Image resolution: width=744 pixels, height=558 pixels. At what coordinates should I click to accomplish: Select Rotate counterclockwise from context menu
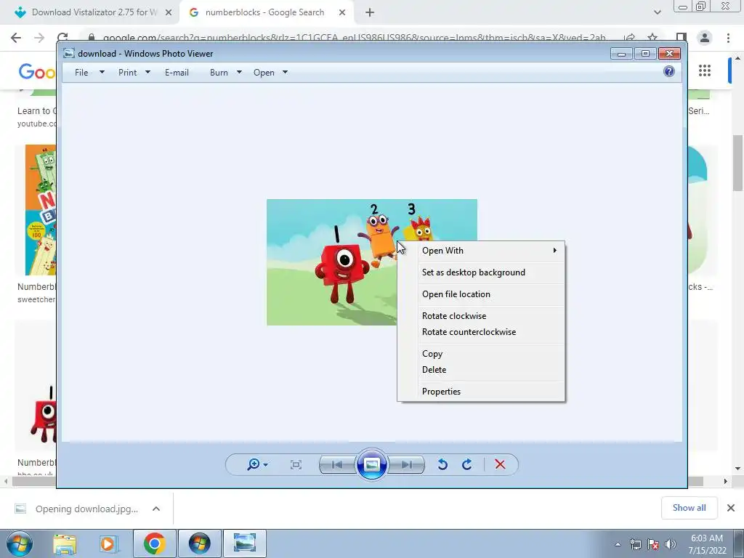[481, 332]
